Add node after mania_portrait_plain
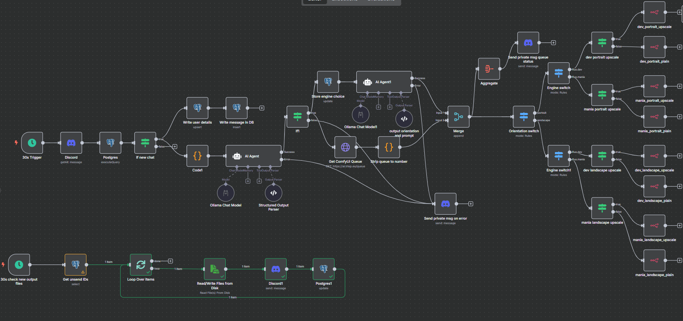The image size is (683, 321). [679, 117]
